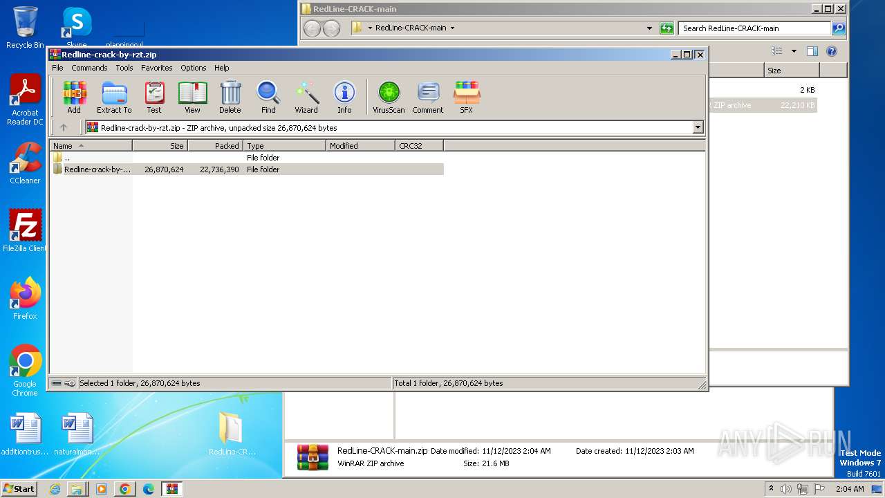
Task: Sort by the Modified column
Action: 360,146
